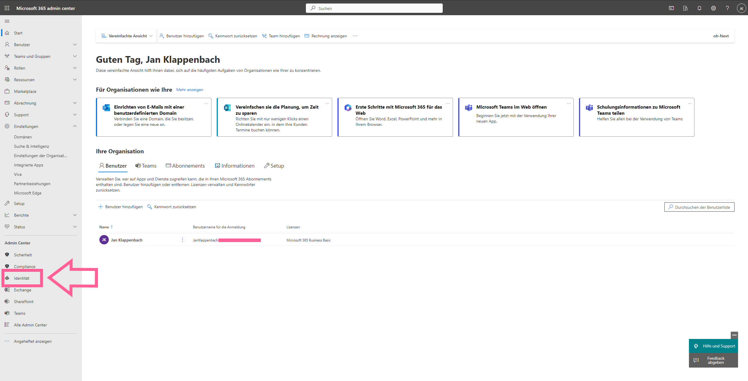The height and width of the screenshot is (381, 748).
Task: Click the Bookings icon on planning card
Action: click(227, 108)
